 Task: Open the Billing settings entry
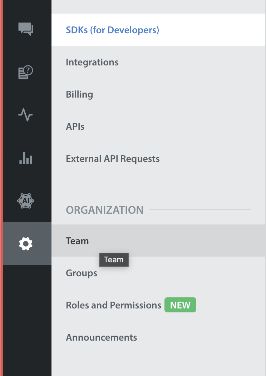(158, 94)
